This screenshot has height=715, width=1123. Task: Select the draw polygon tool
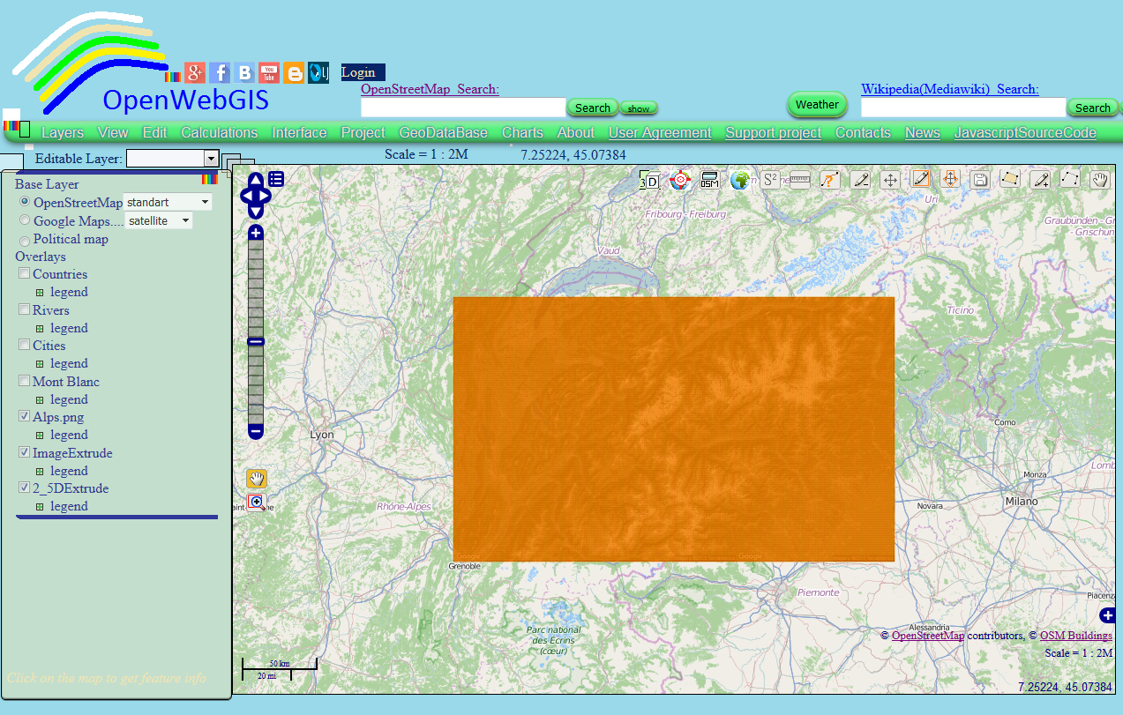(1010, 180)
